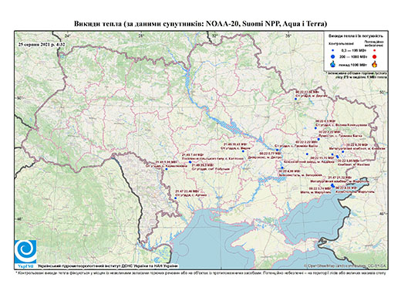Click the large red legend circle

tap(374, 56)
